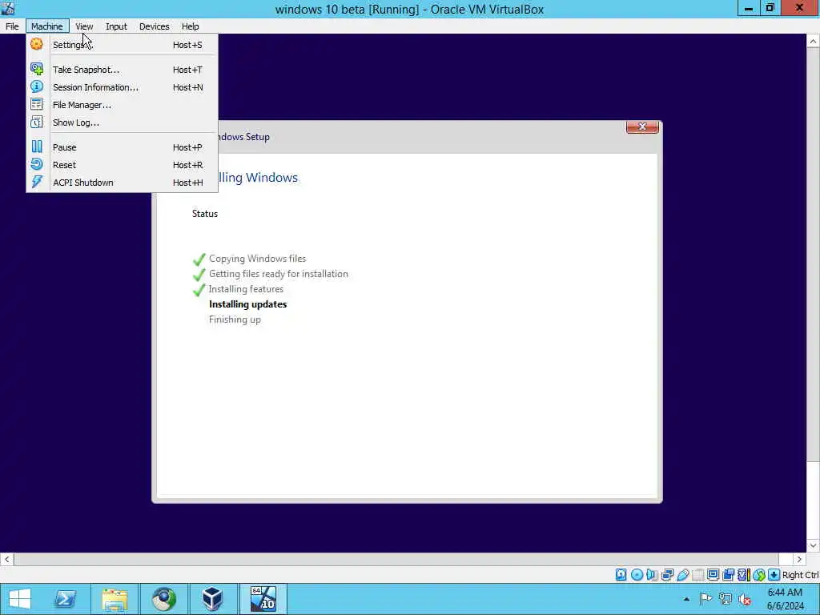Open the View menu
This screenshot has width=820, height=615.
point(84,26)
